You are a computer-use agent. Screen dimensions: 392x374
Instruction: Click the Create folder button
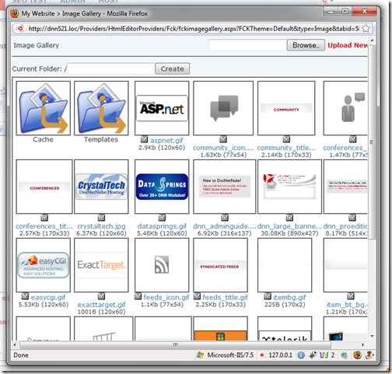(x=173, y=68)
